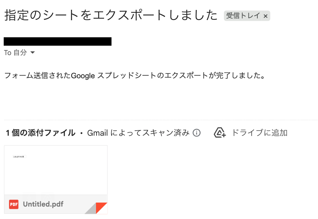Click the gray filename bar of attachment
This screenshot has width=318, height=219.
56,204
